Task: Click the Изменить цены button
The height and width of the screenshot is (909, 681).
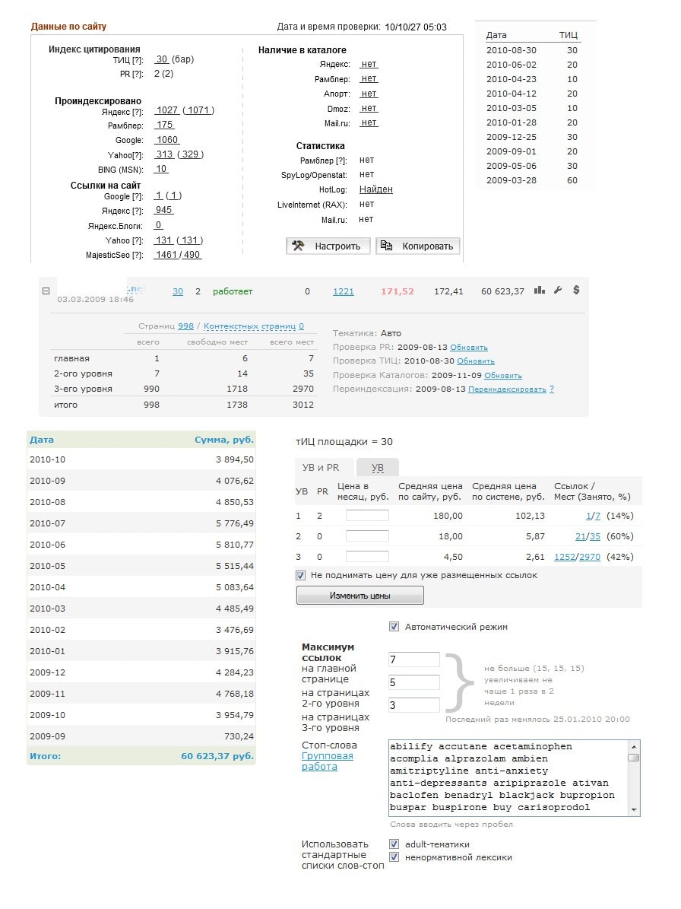Action: pos(360,596)
